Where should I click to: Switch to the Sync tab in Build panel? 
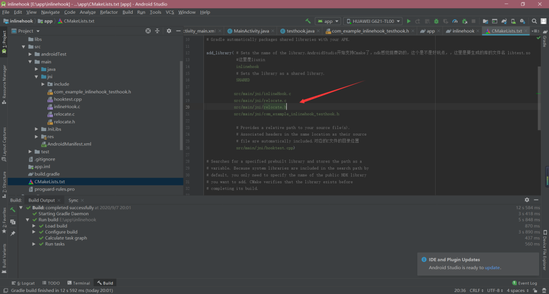pos(73,200)
